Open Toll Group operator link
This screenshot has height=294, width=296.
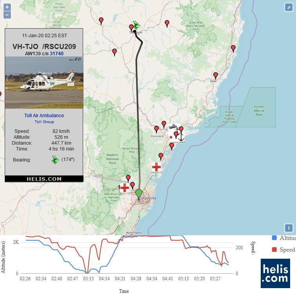44,122
